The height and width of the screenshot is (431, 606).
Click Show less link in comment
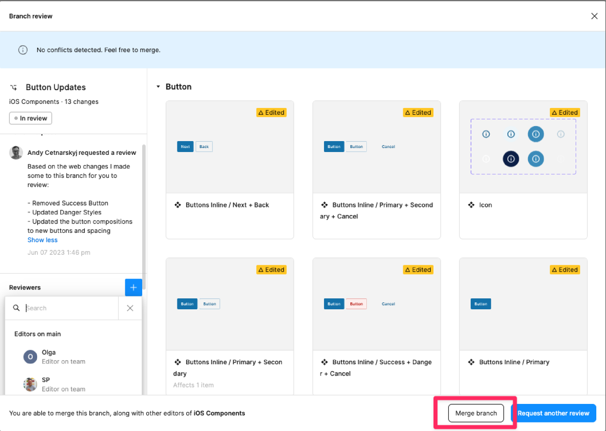(42, 240)
